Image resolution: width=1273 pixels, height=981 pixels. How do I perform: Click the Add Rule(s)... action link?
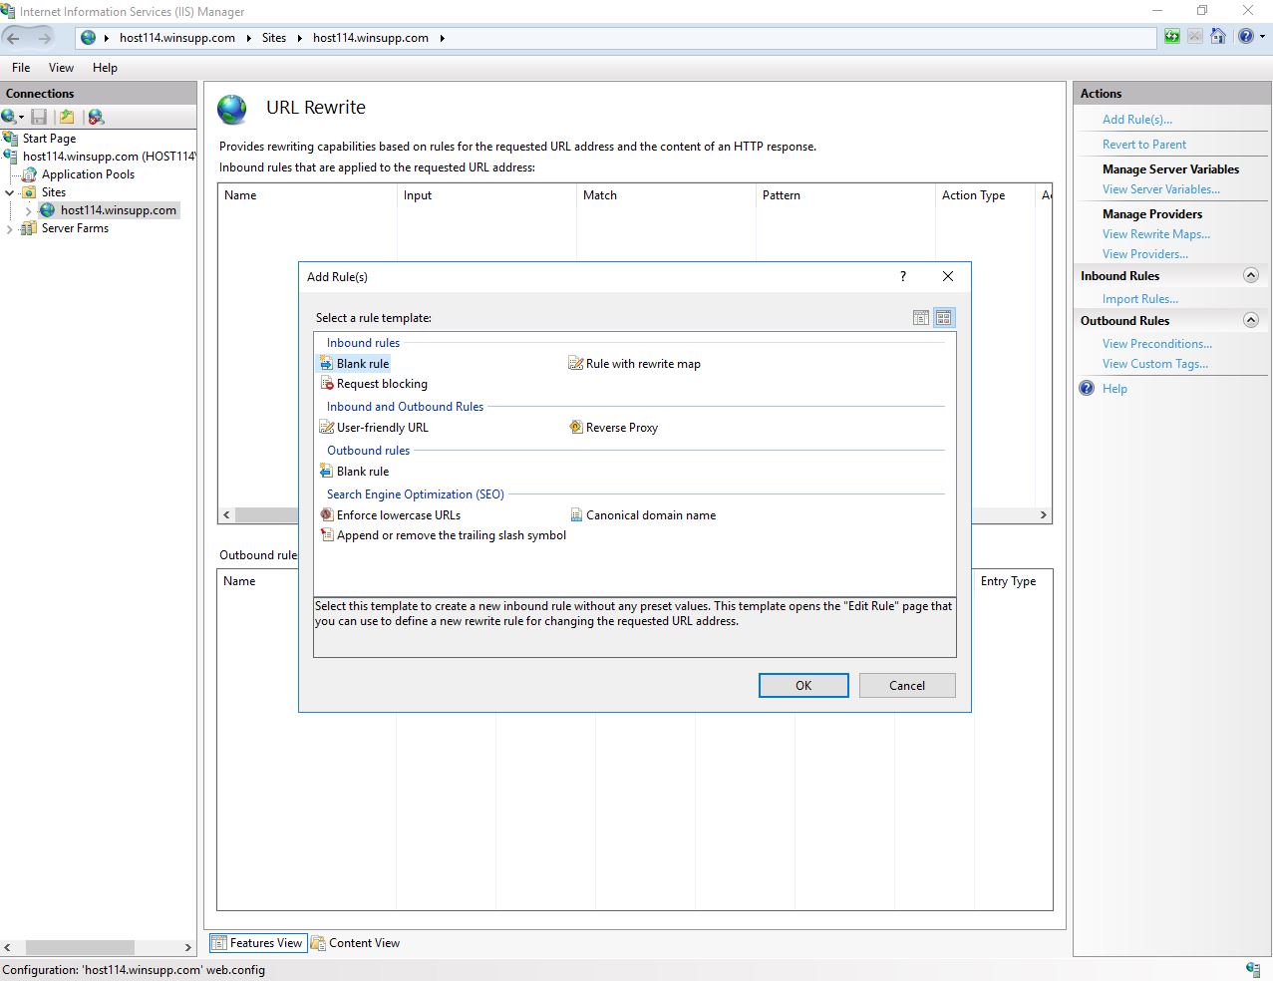coord(1137,120)
